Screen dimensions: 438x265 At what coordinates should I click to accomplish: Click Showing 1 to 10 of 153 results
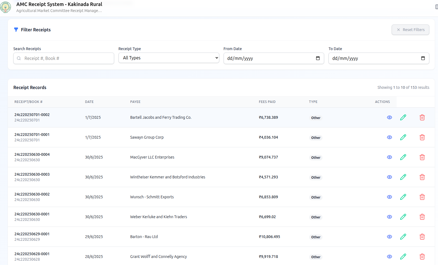[x=403, y=87]
